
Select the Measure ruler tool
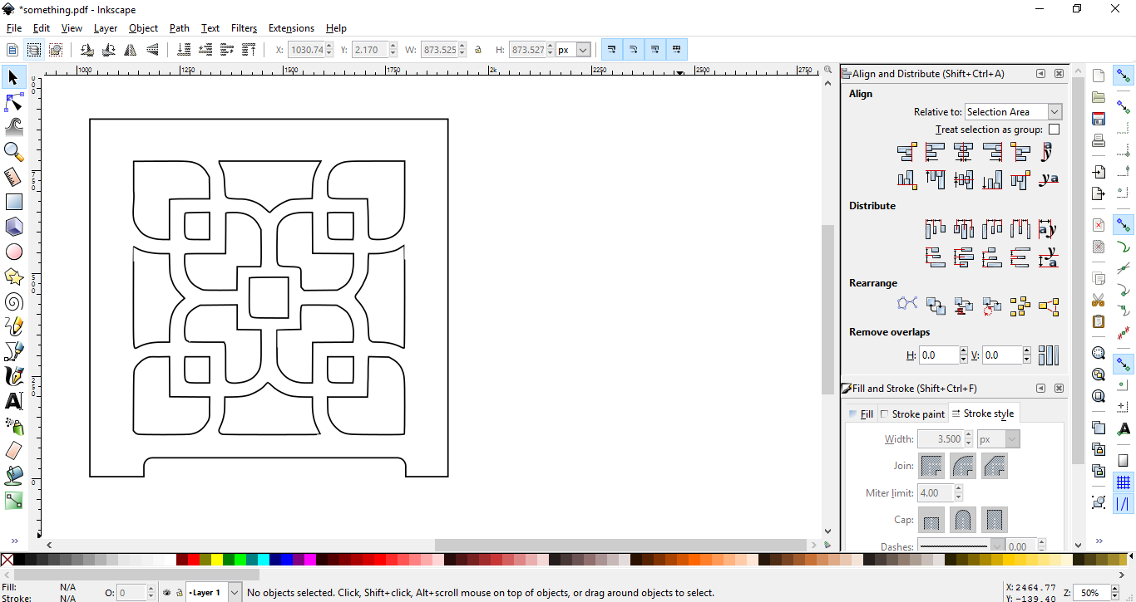[13, 177]
